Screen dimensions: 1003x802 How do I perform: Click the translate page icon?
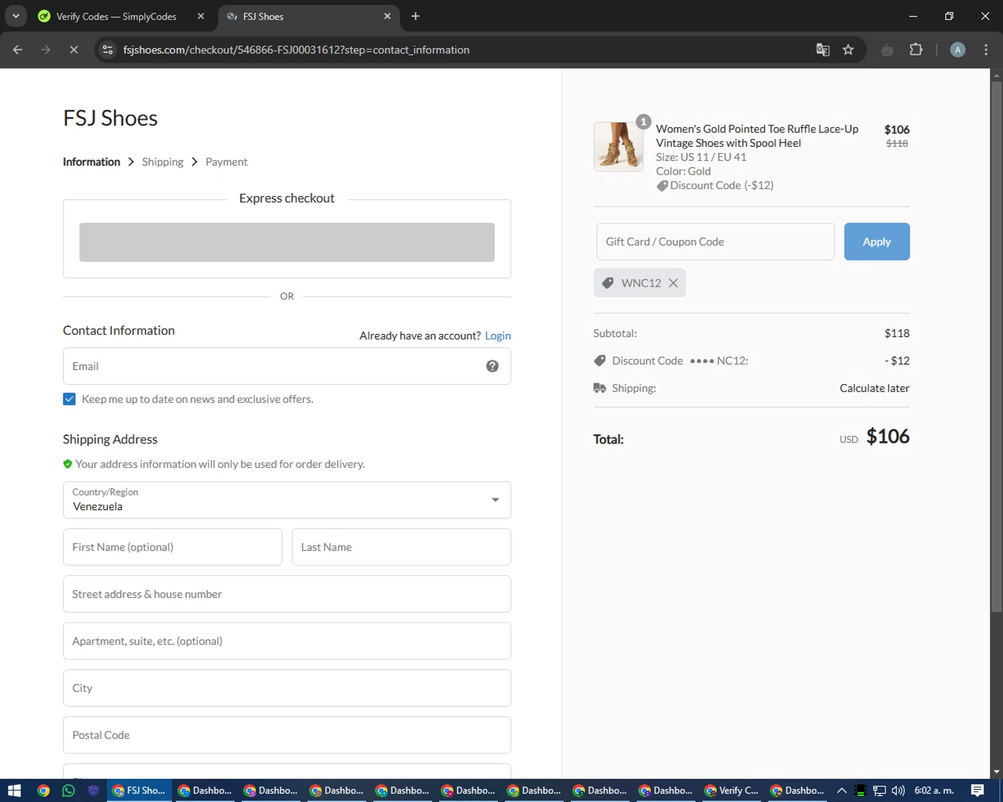pyautogui.click(x=823, y=50)
